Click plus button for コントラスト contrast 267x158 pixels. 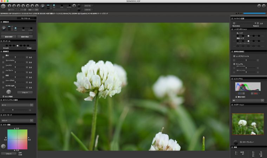(x=27, y=62)
